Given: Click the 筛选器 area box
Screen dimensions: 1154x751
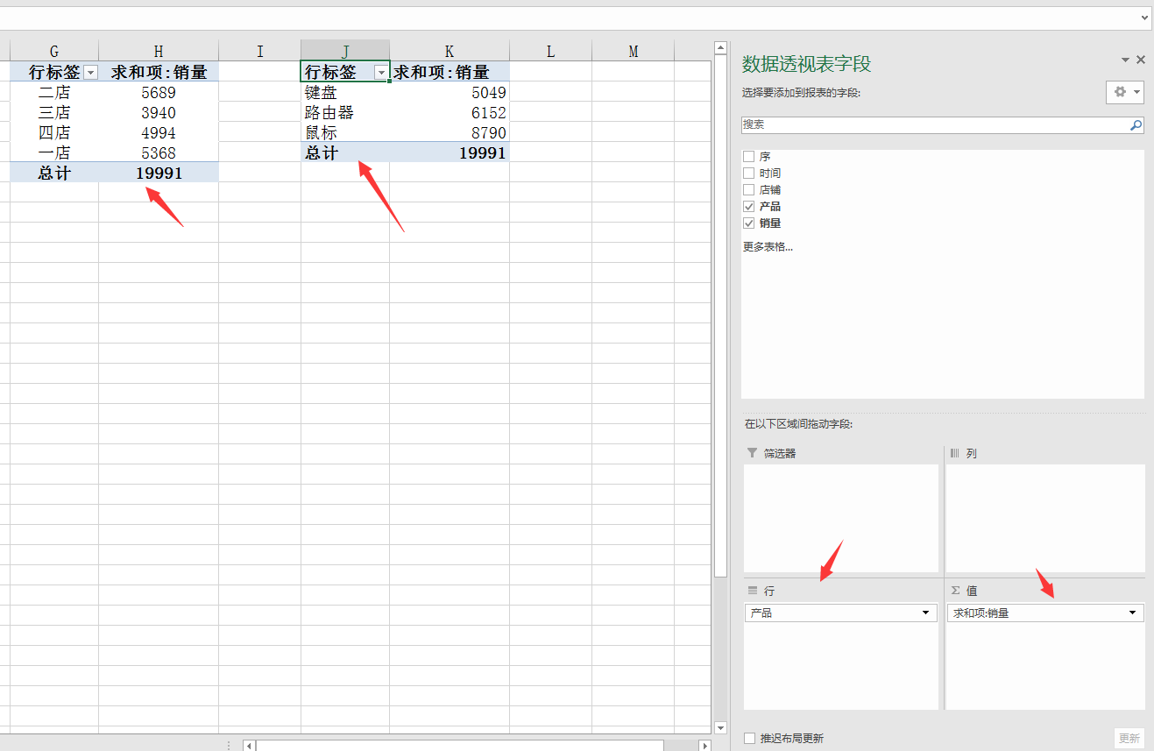Looking at the screenshot, I should [841, 519].
